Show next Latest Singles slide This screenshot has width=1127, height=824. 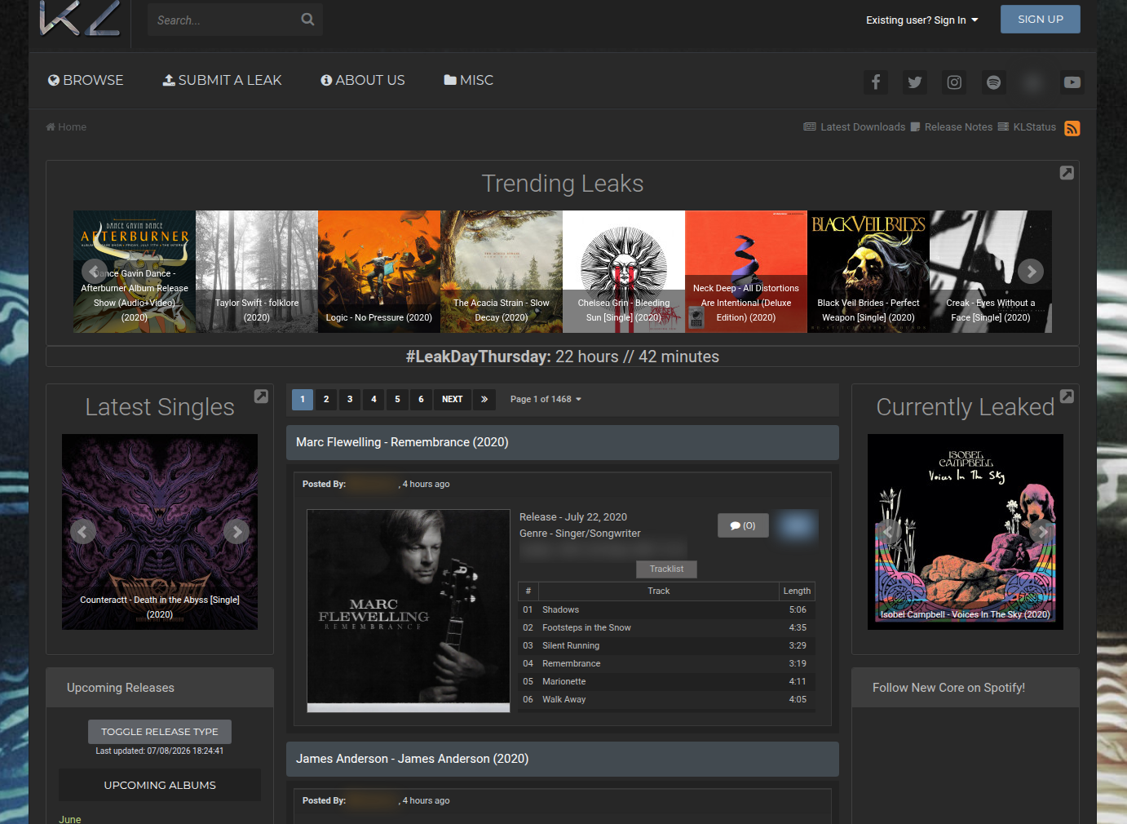tap(236, 531)
